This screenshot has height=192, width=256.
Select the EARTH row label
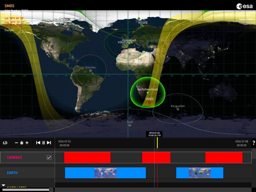(12, 173)
